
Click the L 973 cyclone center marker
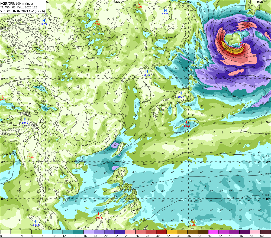click(x=240, y=43)
